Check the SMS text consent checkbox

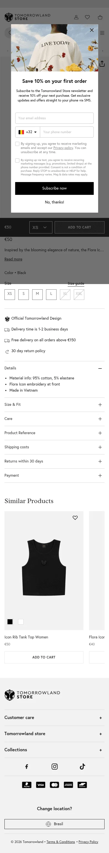point(17,161)
